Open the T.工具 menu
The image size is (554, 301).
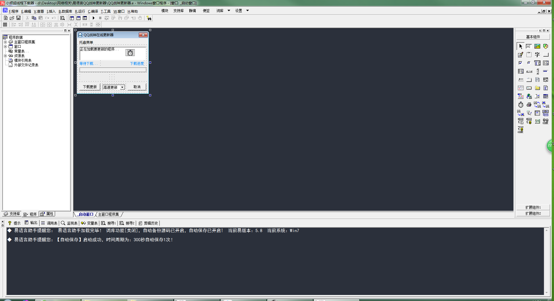point(105,11)
